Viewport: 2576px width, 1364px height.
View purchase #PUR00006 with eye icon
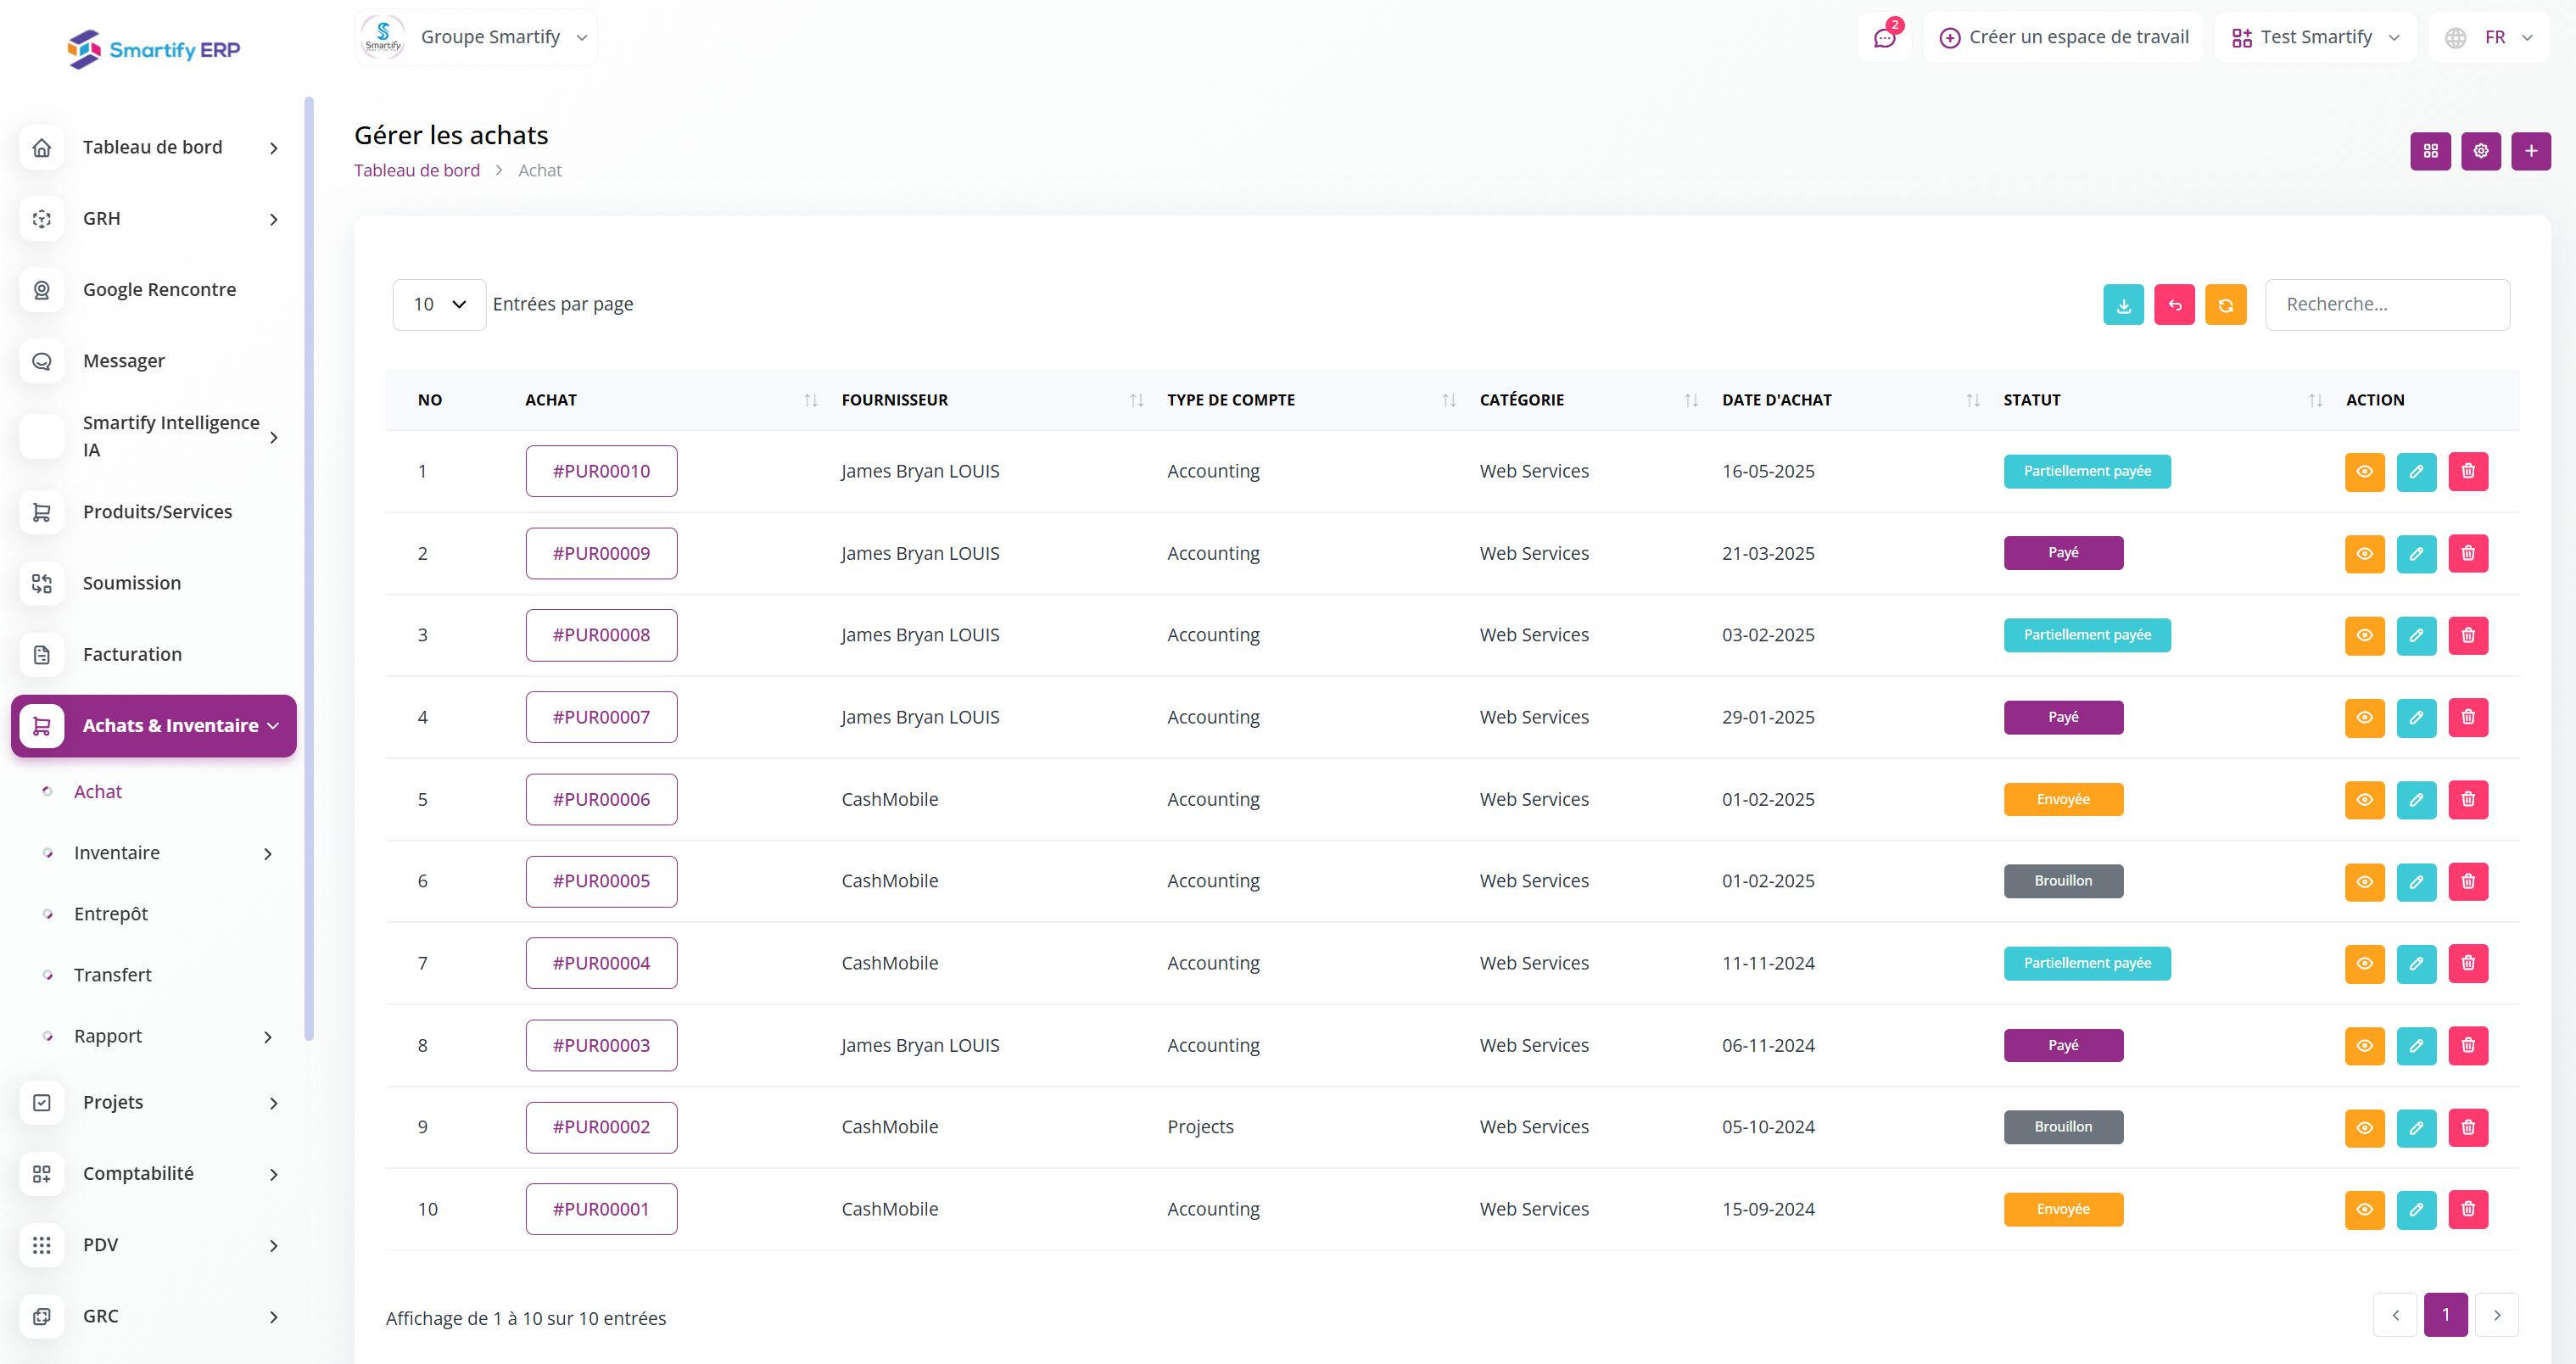pyautogui.click(x=2364, y=799)
